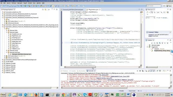
Task: Click the Excel icon in the taskbar
Action: coord(123,95)
